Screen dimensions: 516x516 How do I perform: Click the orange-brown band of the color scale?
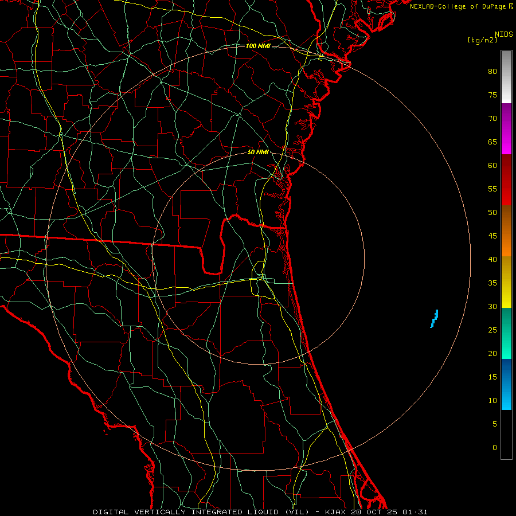[x=506, y=231]
